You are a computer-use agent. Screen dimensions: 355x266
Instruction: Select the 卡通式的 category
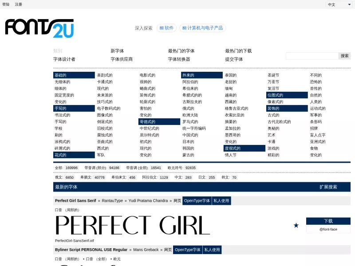pyautogui.click(x=105, y=82)
